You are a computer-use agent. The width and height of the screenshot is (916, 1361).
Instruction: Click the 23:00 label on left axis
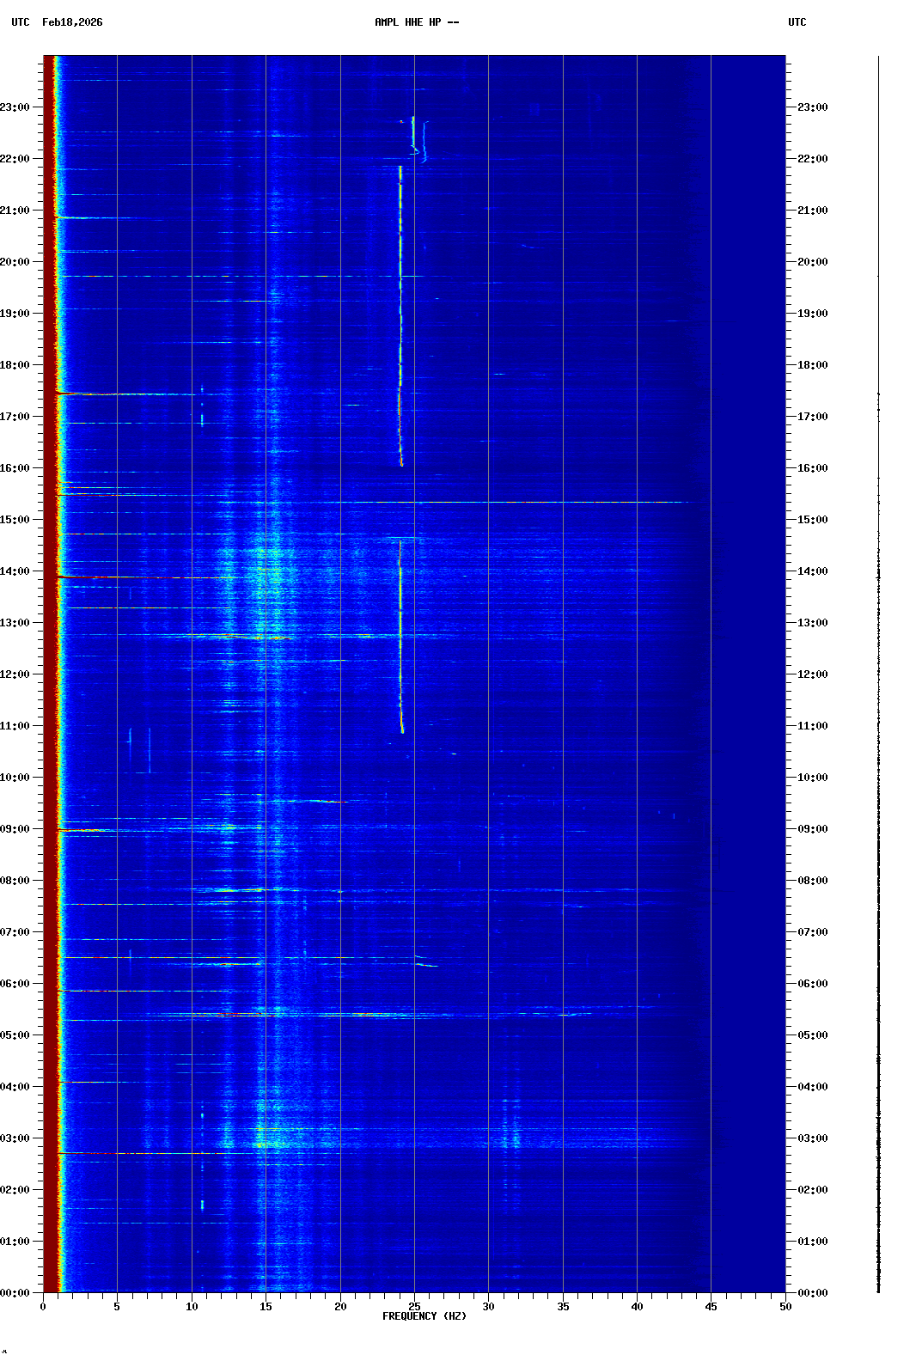15,107
